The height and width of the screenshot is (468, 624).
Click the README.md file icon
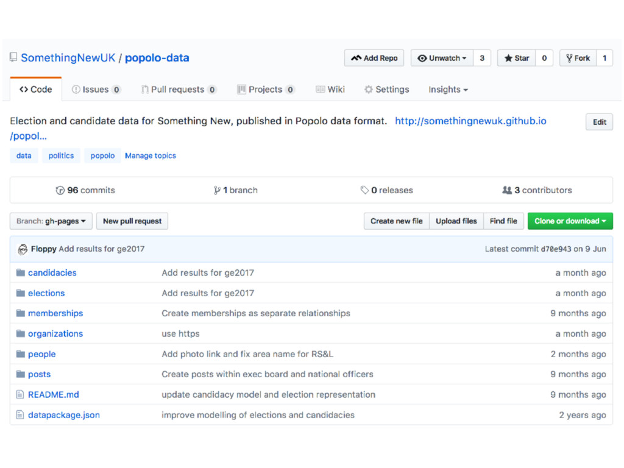point(20,394)
